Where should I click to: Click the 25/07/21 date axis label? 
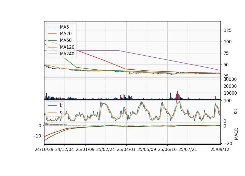click(188, 149)
